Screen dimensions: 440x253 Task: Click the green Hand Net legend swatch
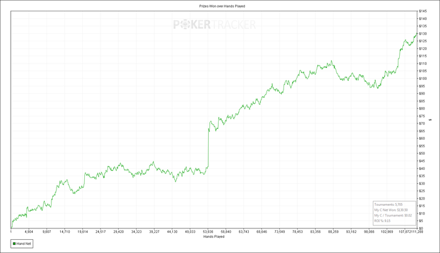tap(14, 244)
